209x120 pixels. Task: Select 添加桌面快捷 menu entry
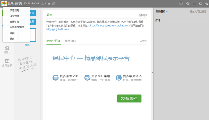[16, 27]
